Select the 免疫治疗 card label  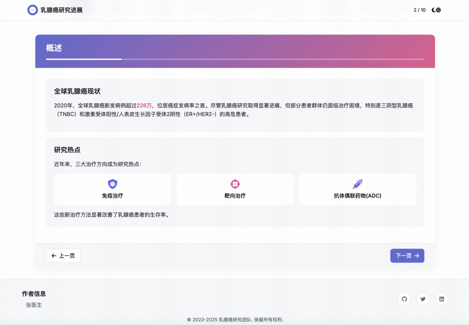tap(112, 196)
